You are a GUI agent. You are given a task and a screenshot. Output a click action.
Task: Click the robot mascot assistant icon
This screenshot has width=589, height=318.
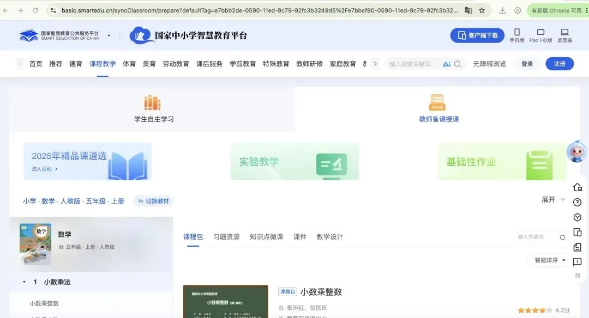coord(576,152)
